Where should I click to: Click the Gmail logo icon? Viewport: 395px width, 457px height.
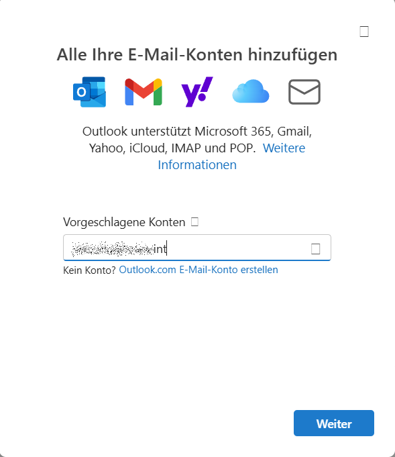pos(144,92)
